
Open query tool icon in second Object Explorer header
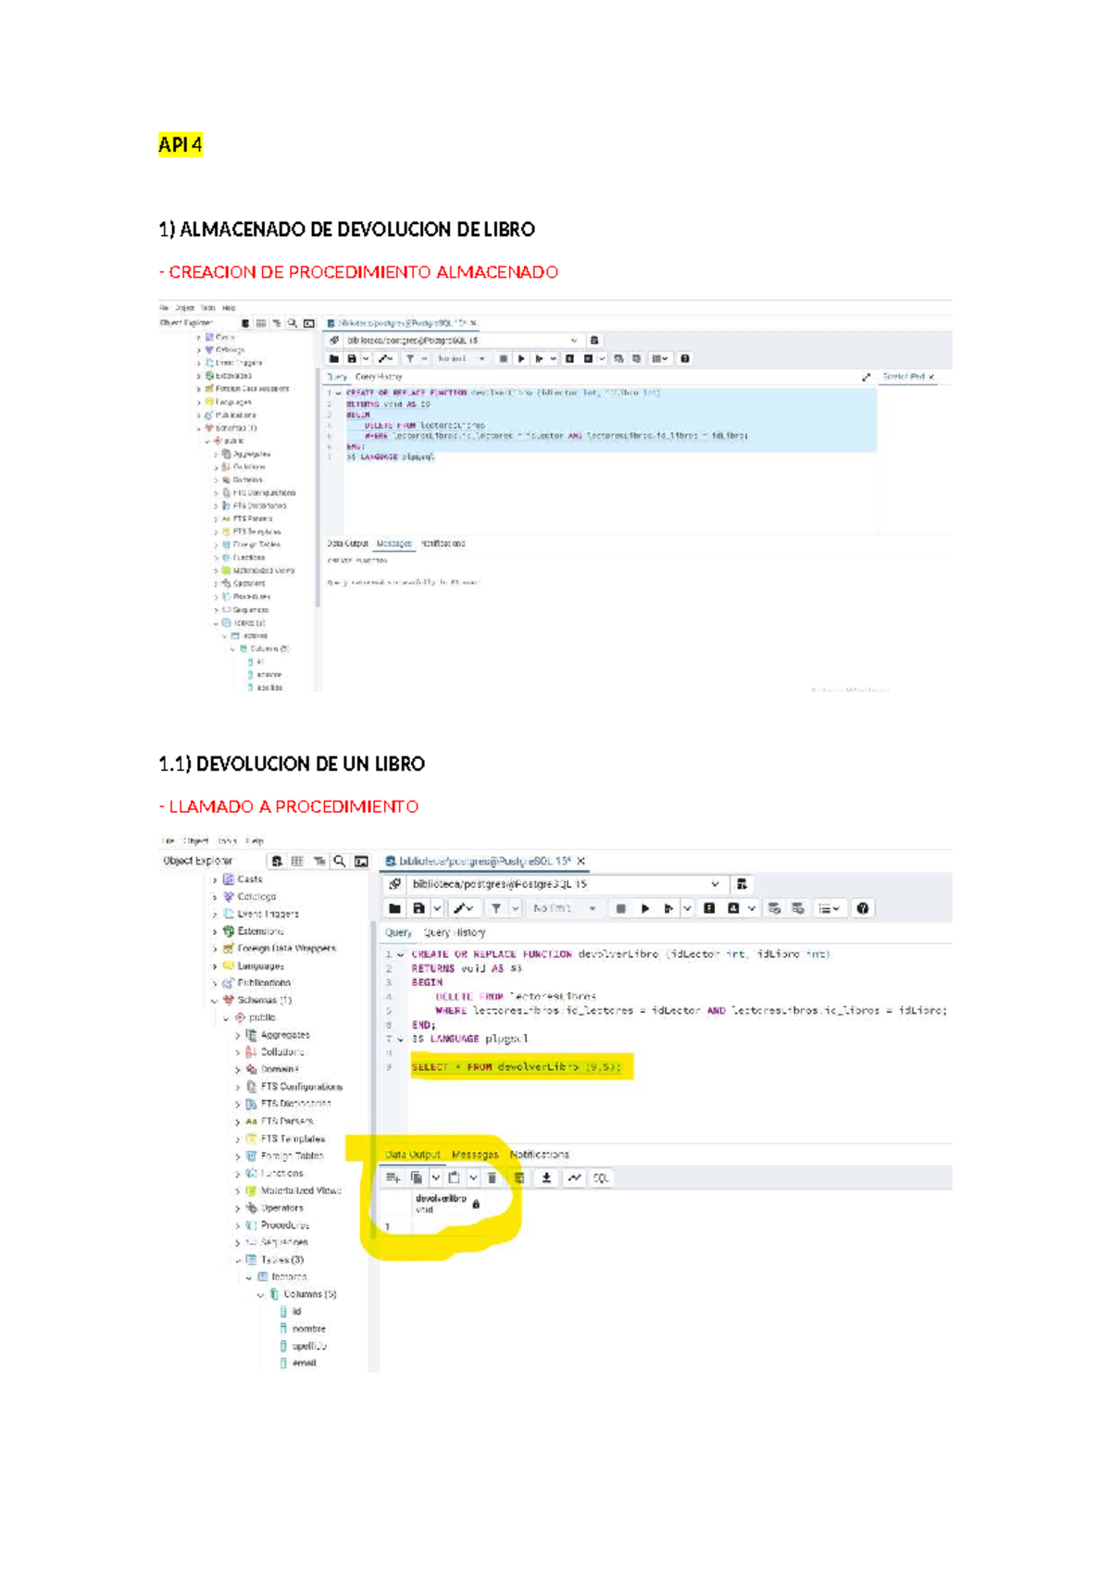point(361,861)
